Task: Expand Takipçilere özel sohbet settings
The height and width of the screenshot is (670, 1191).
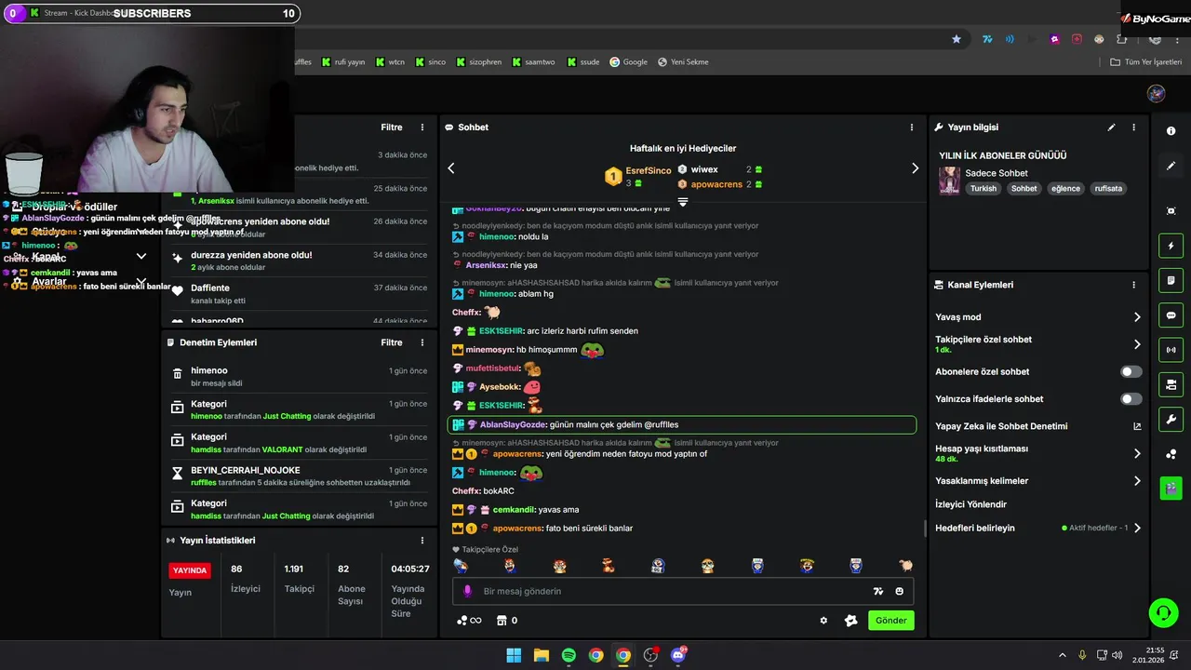Action: click(x=1137, y=344)
